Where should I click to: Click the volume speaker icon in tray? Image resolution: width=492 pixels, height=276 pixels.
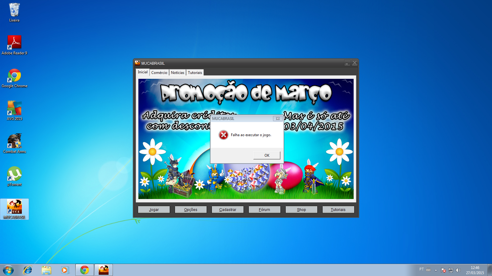click(458, 270)
